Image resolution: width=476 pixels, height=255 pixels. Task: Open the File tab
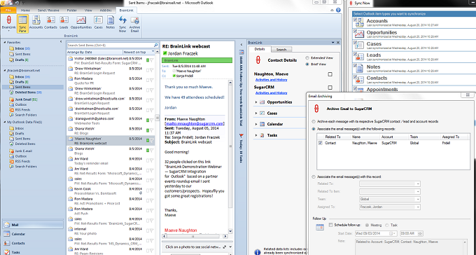8,11
